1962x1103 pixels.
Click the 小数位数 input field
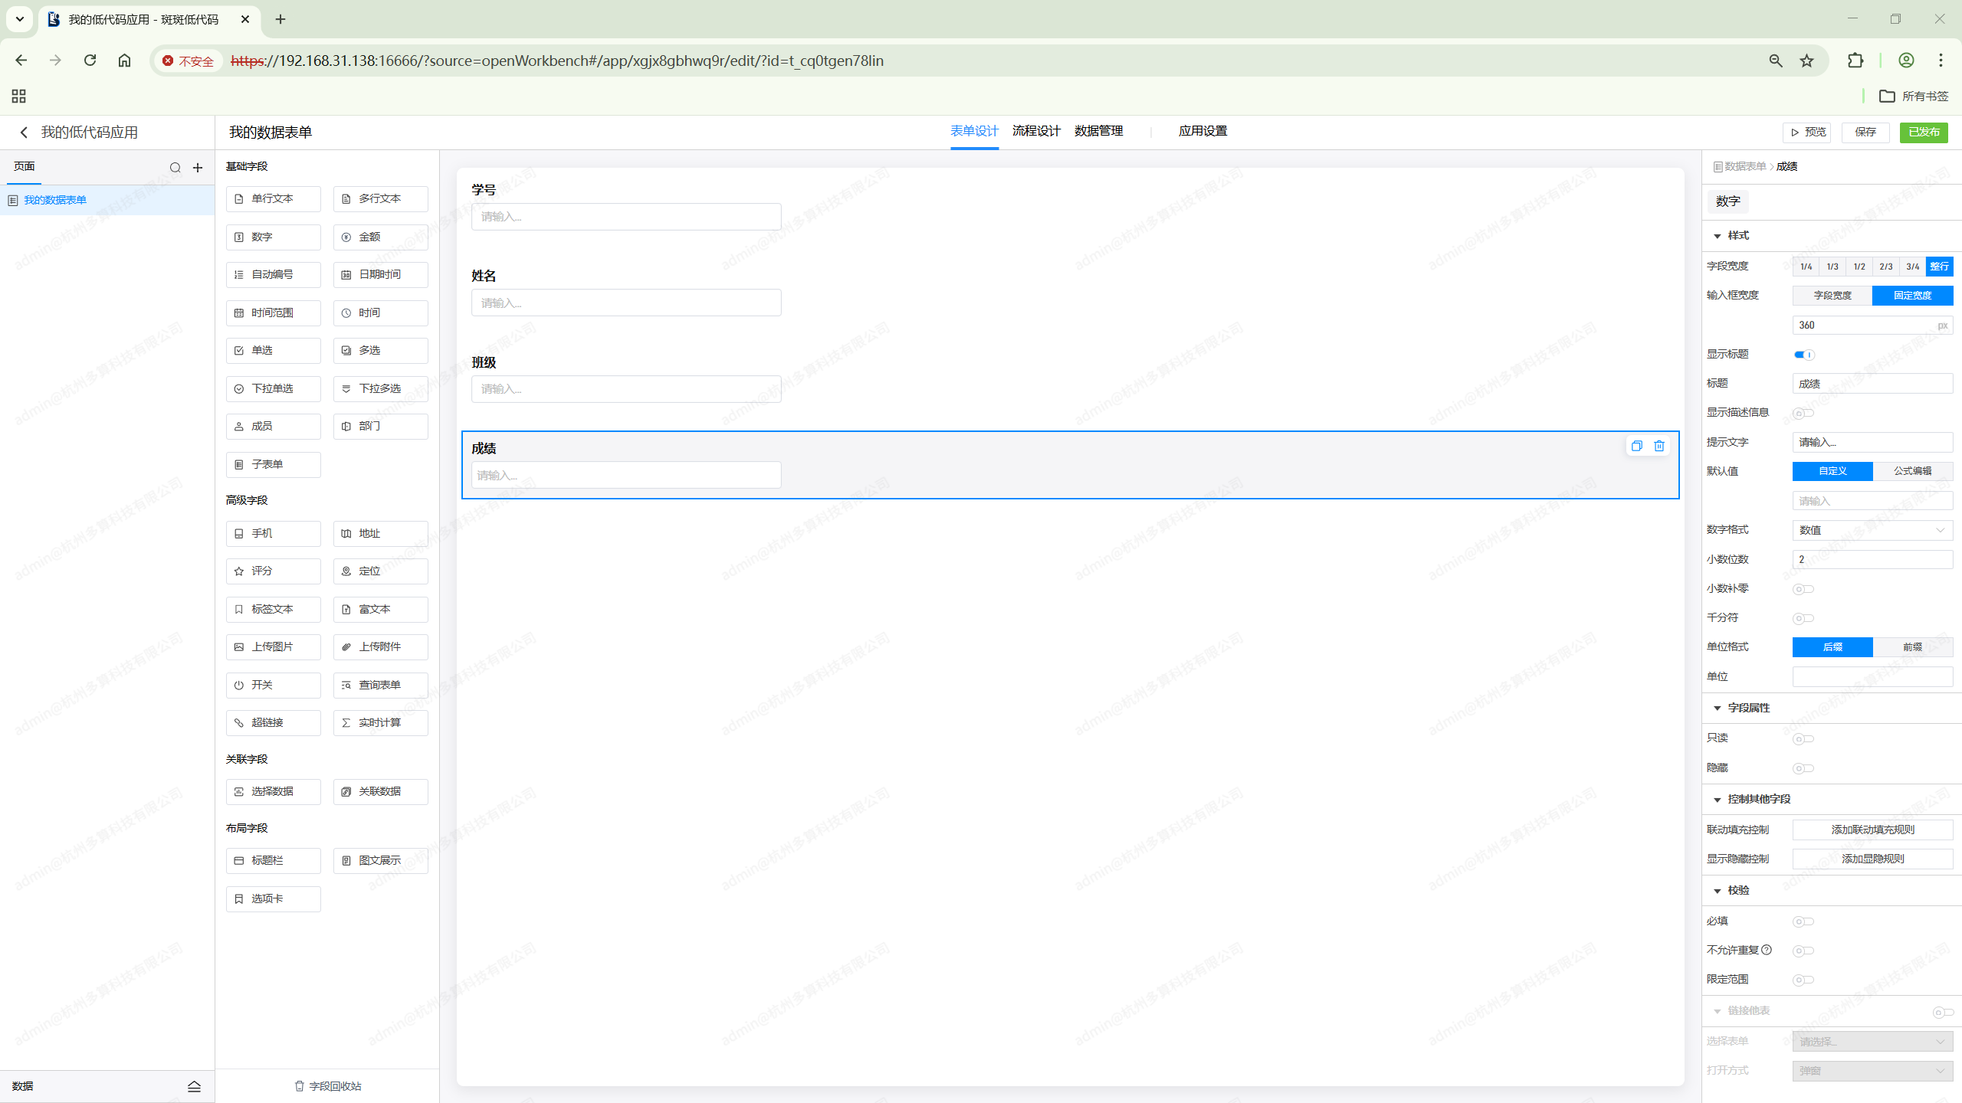1872,560
